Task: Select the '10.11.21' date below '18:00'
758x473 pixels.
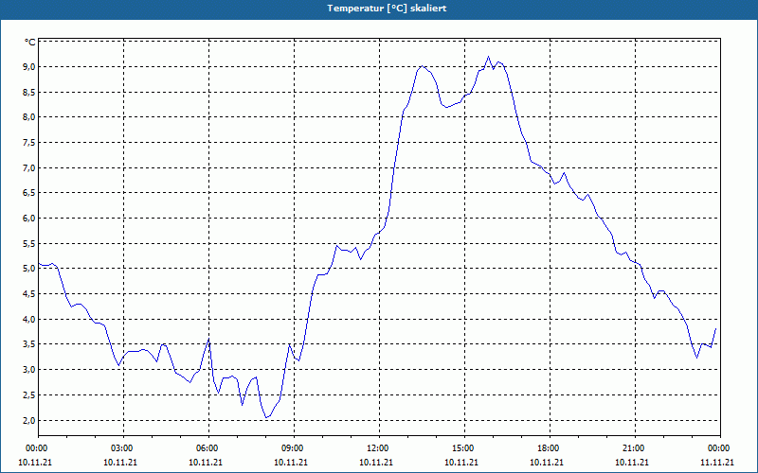Action: pyautogui.click(x=547, y=463)
